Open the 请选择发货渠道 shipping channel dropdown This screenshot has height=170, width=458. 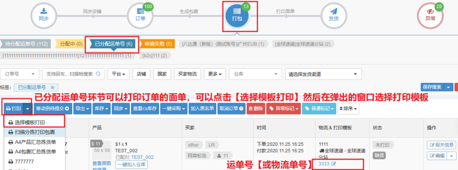pyautogui.click(x=323, y=74)
